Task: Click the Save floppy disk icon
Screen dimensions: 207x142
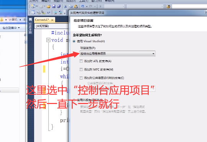Action: [x=54, y=6]
